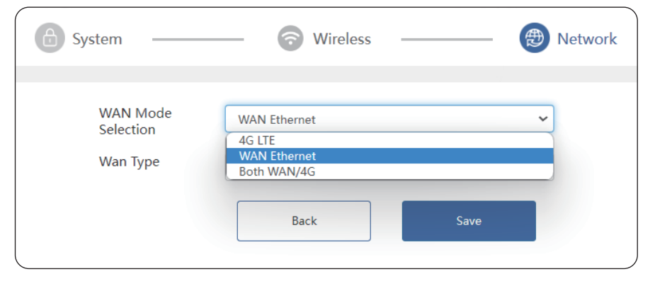The height and width of the screenshot is (286, 655).
Task: Go to the System step label
Action: pyautogui.click(x=97, y=39)
